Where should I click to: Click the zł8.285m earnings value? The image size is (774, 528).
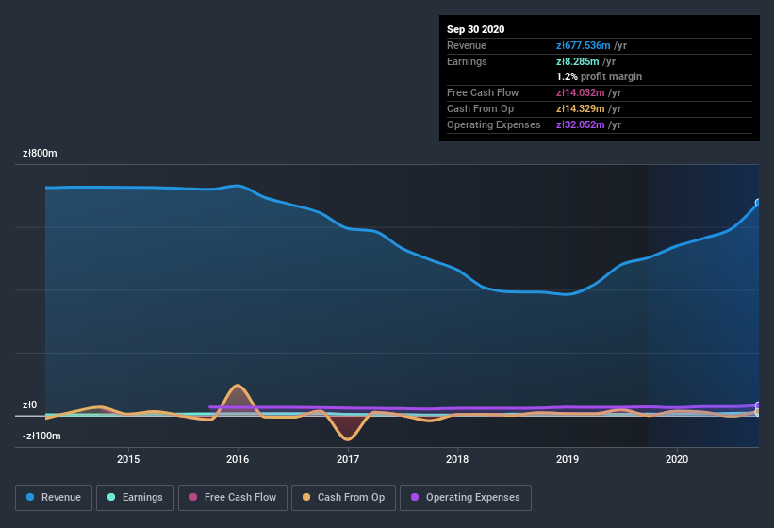click(x=578, y=61)
